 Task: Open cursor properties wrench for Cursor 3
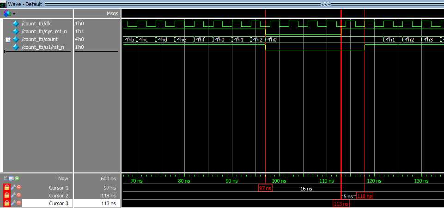coord(13,203)
